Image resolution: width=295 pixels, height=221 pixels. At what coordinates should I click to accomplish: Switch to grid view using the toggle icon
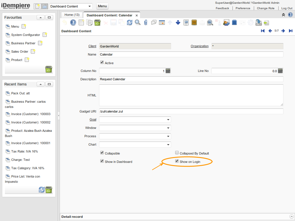[x=162, y=22]
